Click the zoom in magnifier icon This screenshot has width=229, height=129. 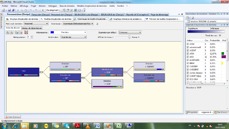pos(8,32)
